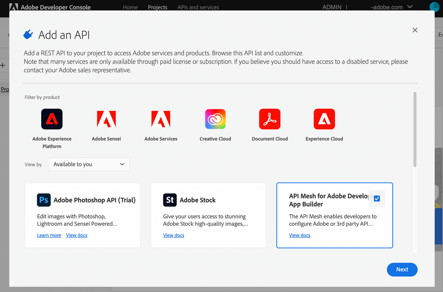Open View docs for Photoshop API
Image resolution: width=443 pixels, height=292 pixels.
pyautogui.click(x=77, y=235)
